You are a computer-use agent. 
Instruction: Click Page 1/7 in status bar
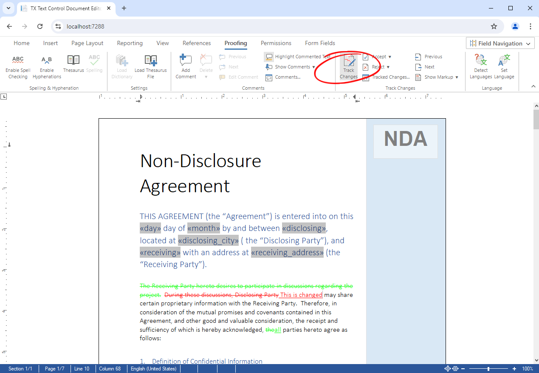[x=55, y=369]
